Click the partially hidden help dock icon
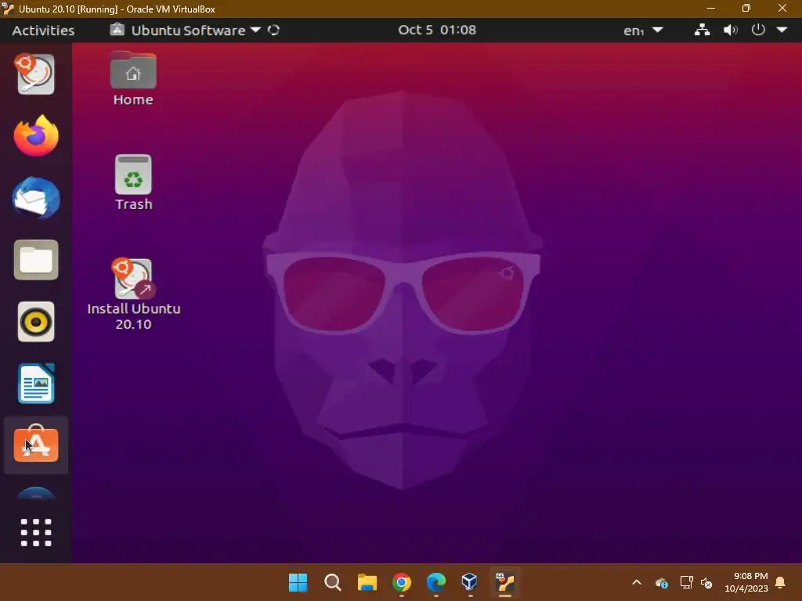Image resolution: width=802 pixels, height=601 pixels. [x=36, y=493]
